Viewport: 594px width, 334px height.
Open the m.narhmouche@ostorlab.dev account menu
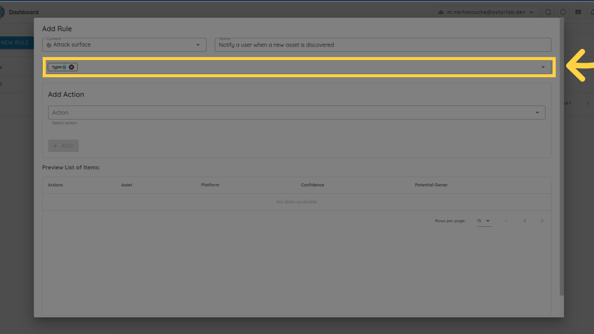point(486,12)
